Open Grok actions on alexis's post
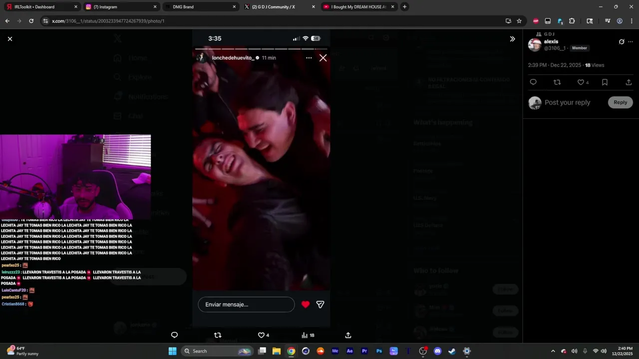The image size is (639, 359). tap(622, 42)
